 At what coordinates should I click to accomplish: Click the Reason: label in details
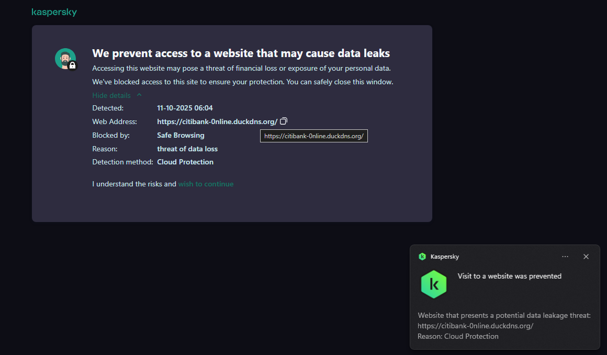coord(105,149)
